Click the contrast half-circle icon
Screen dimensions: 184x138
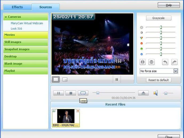(x=142, y=33)
